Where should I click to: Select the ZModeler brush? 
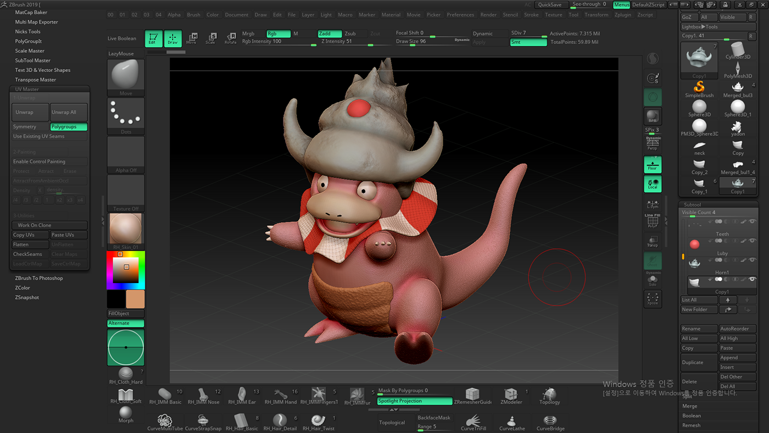511,397
